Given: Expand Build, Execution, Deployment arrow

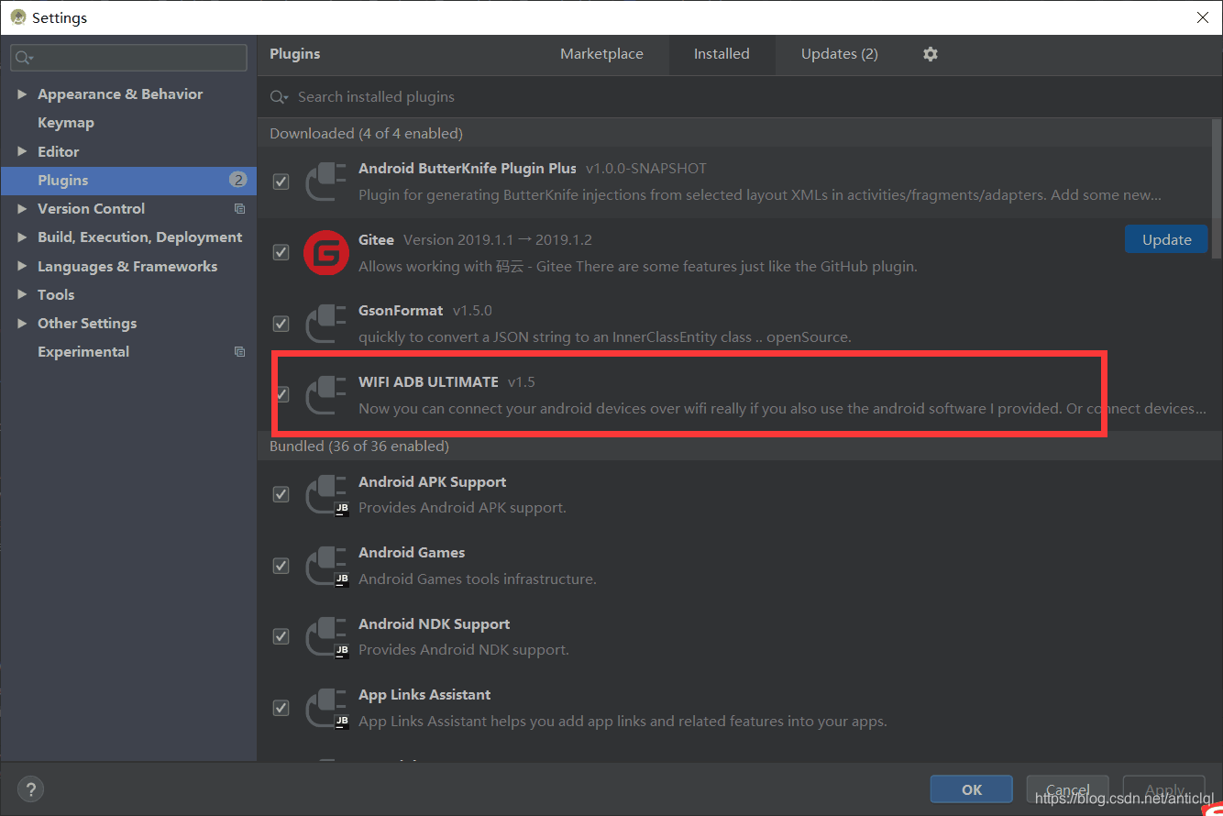Looking at the screenshot, I should (22, 237).
